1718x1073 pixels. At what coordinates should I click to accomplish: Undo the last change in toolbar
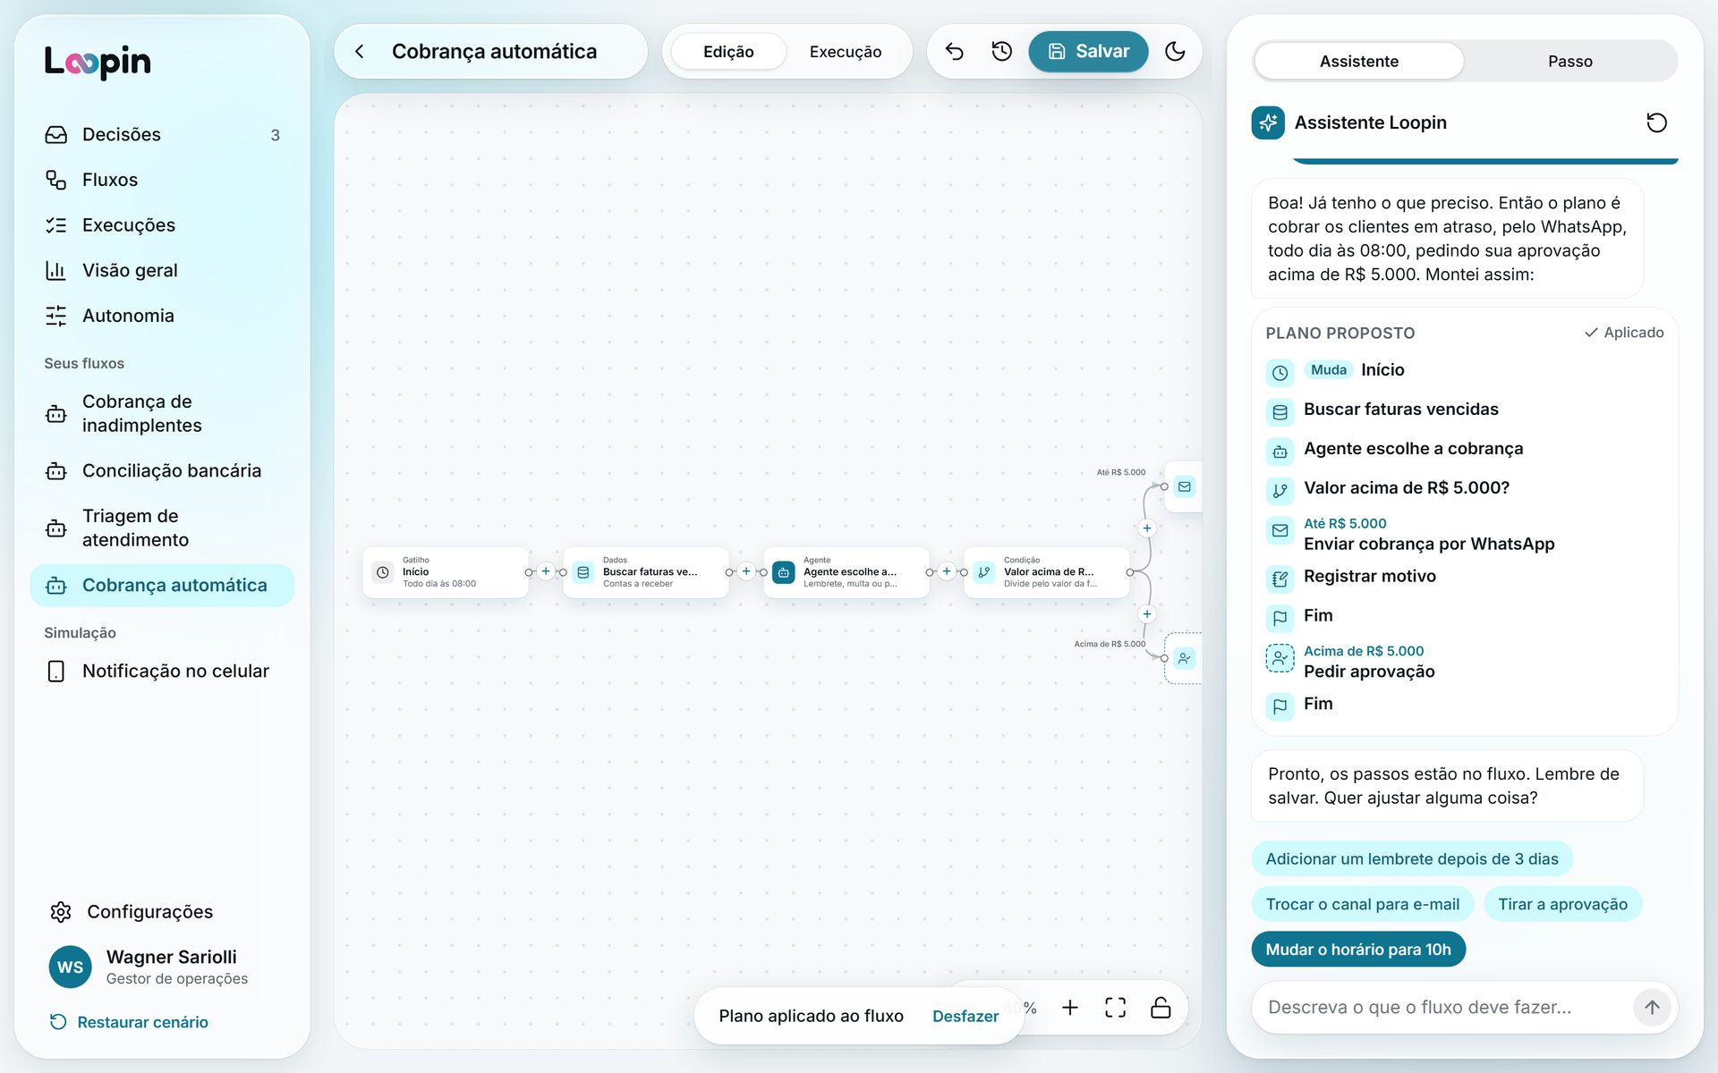(x=954, y=52)
